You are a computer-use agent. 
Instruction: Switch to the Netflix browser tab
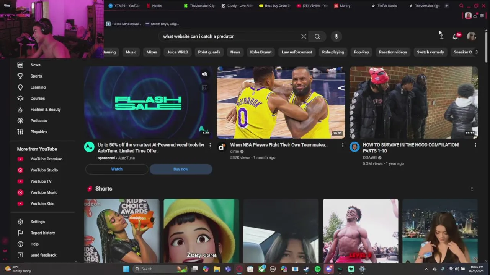click(157, 6)
